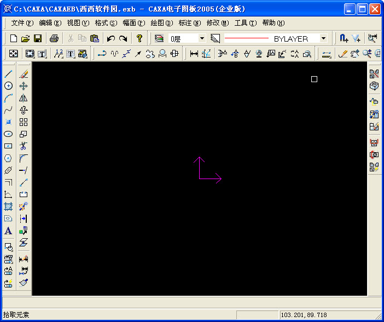Click the U-shaped magnet icon at top right
Image resolution: width=384 pixels, height=322 pixels.
[344, 38]
